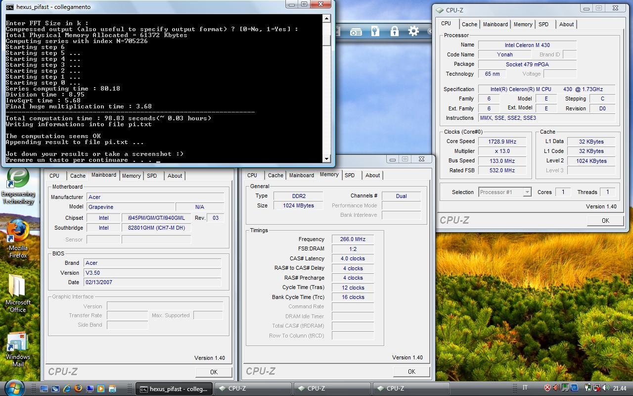Screen dimensions: 633x396
Task: Select Cache tab in Mainboard CPU-Z window
Action: pos(78,176)
